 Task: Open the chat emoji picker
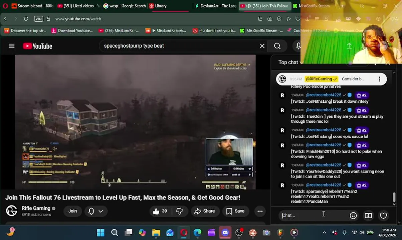353,216
